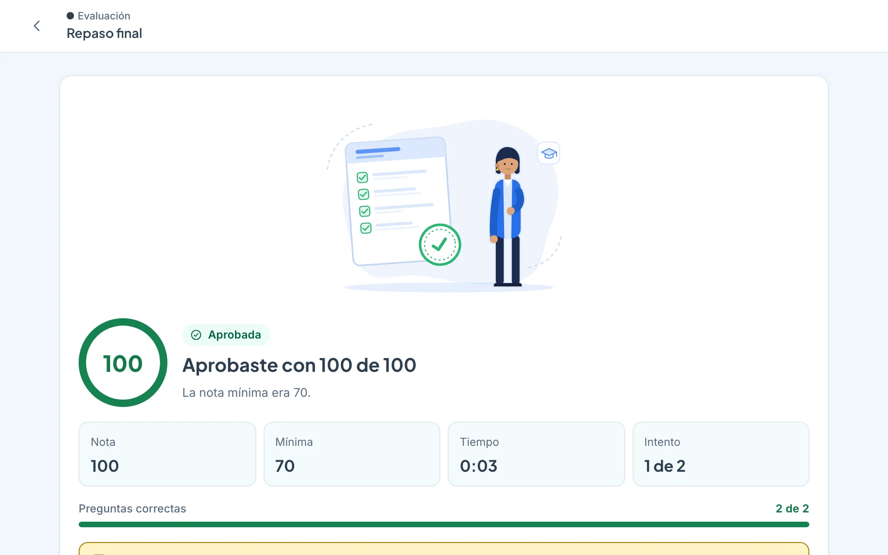
Task: Click the Repaso final page title
Action: pyautogui.click(x=105, y=33)
